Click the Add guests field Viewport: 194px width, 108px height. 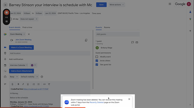pos(118,34)
